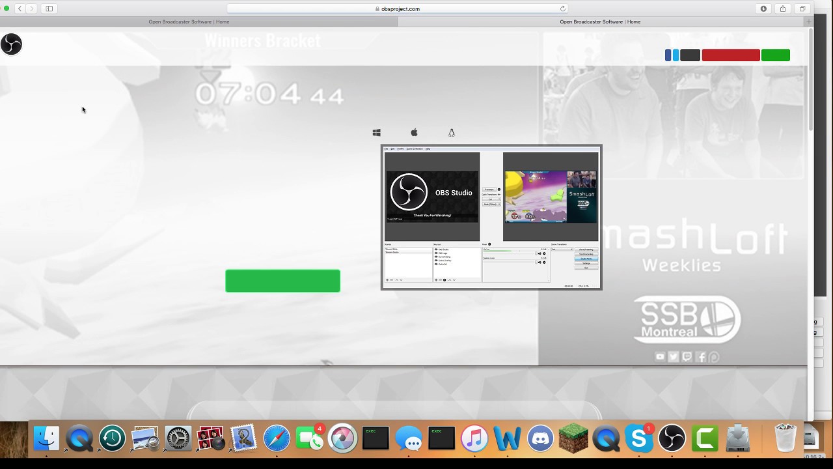
Task: Click the page's vertical scrollbar
Action: tap(810, 78)
